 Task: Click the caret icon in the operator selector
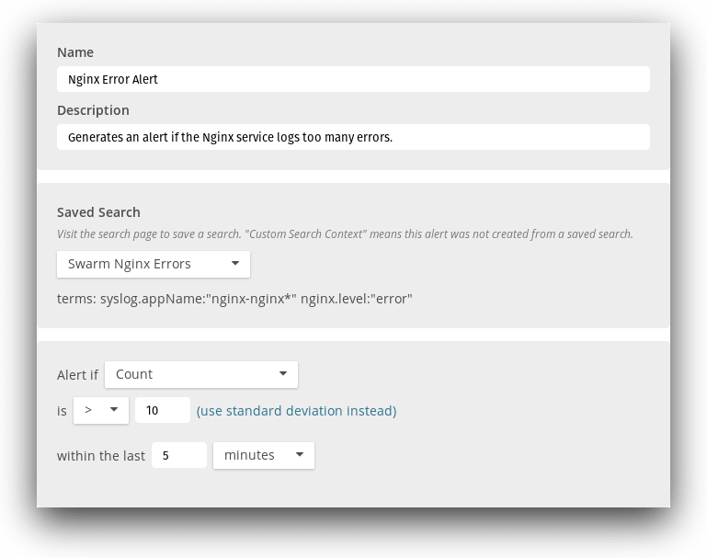(x=114, y=410)
